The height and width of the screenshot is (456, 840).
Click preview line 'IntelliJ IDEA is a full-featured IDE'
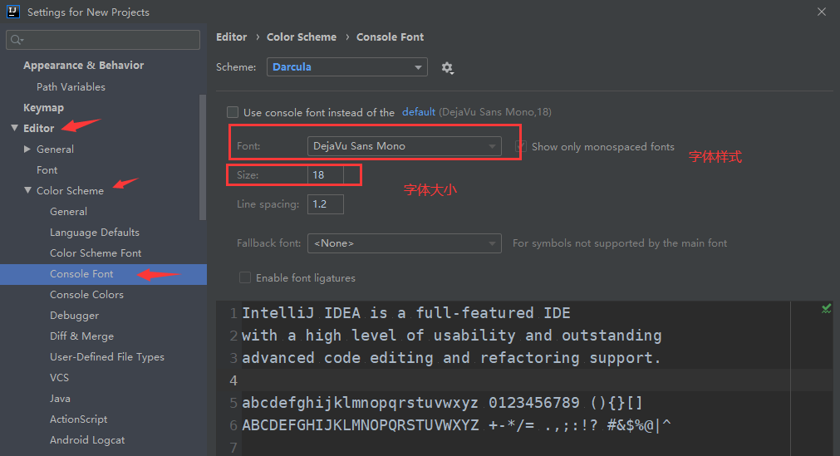click(x=406, y=313)
